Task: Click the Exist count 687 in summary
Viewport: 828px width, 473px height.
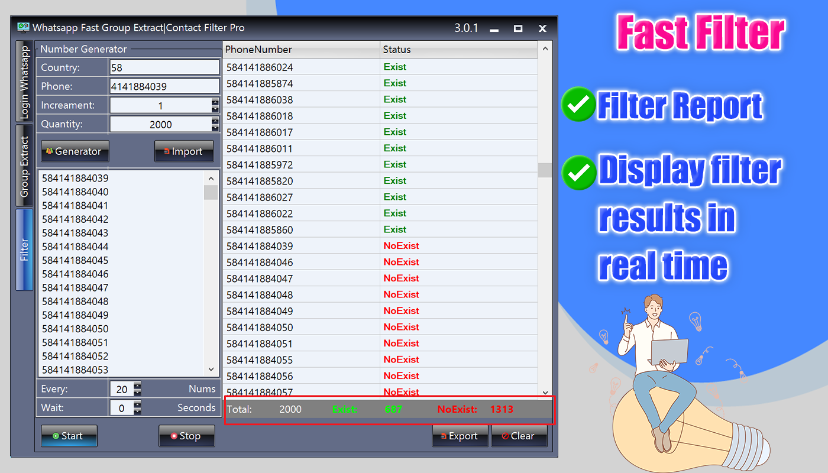Action: (x=393, y=409)
